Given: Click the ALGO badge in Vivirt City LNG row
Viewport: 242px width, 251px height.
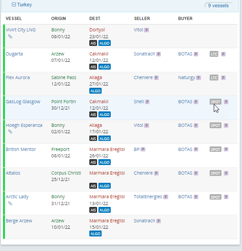Looking at the screenshot, I should pyautogui.click(x=104, y=43).
